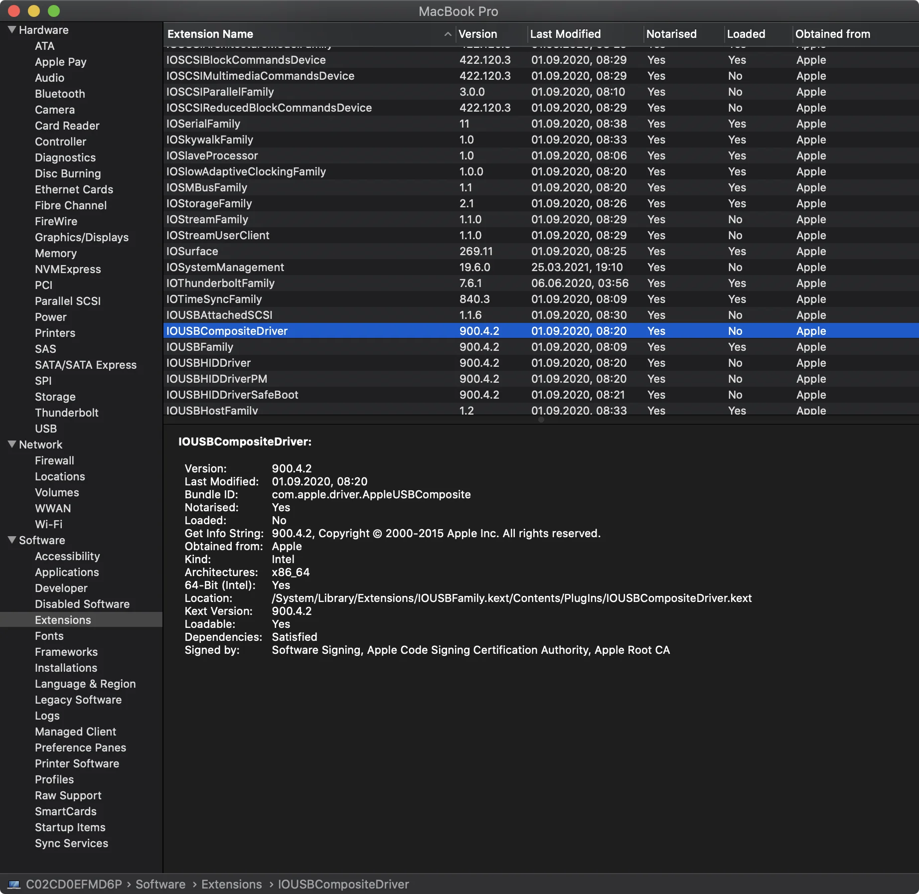Click the yellow minimize window button
The height and width of the screenshot is (894, 919).
pyautogui.click(x=34, y=11)
